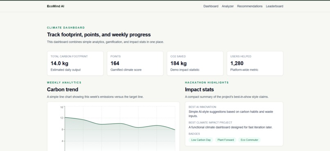Select the Total Carbon Footprint card
The height and width of the screenshot is (151, 330).
(x=75, y=63)
